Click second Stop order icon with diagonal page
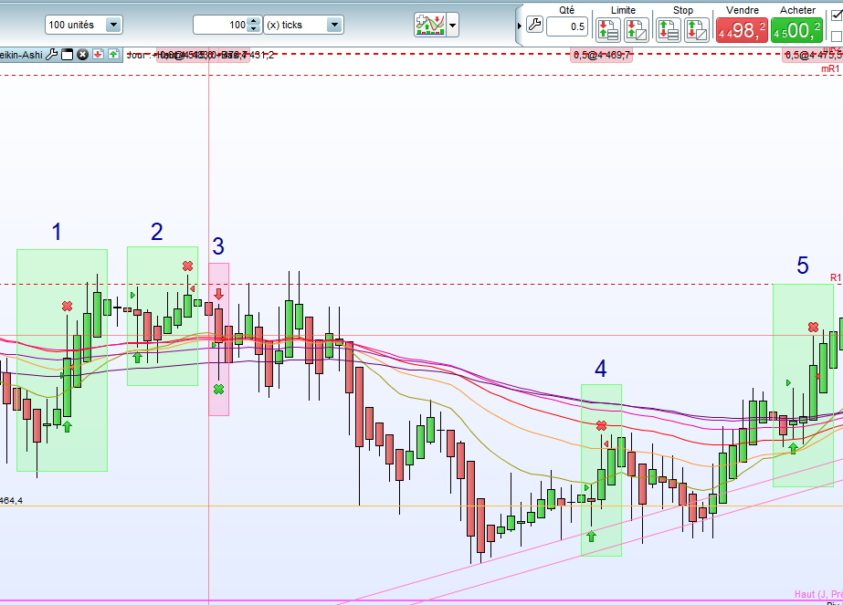Screen dimensions: 843x605 696,29
